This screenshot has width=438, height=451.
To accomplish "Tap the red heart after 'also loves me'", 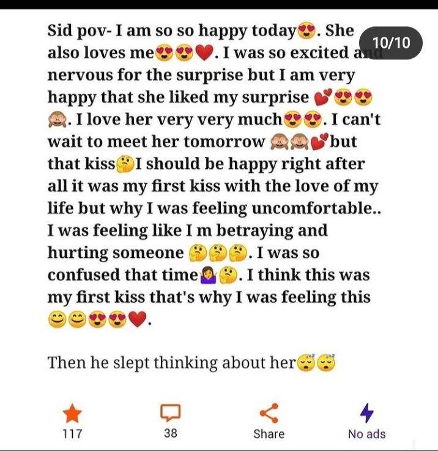I will (x=204, y=53).
